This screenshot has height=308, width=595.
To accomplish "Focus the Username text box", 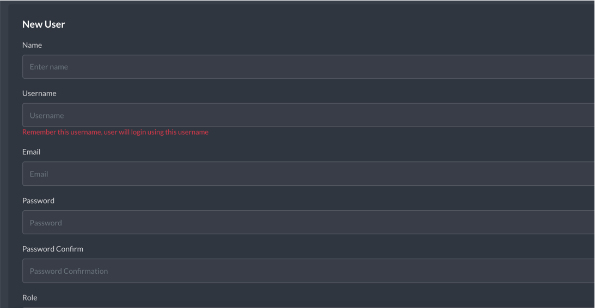I will (308, 115).
